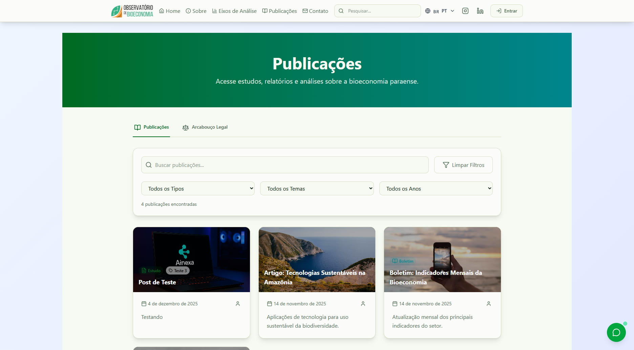Expand the Todos os Temas dropdown

[x=317, y=189]
